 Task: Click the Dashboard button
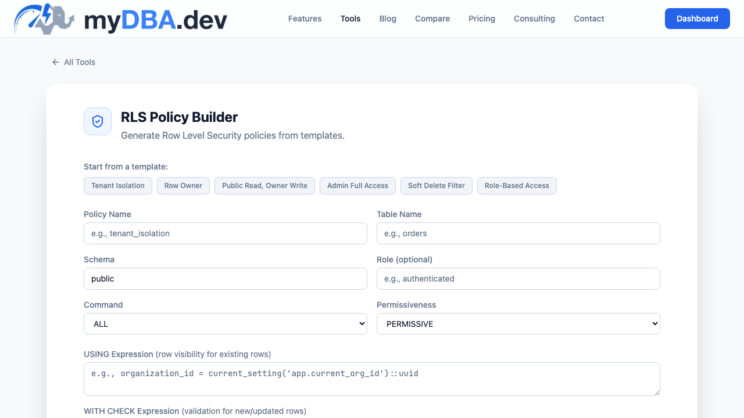pos(697,19)
